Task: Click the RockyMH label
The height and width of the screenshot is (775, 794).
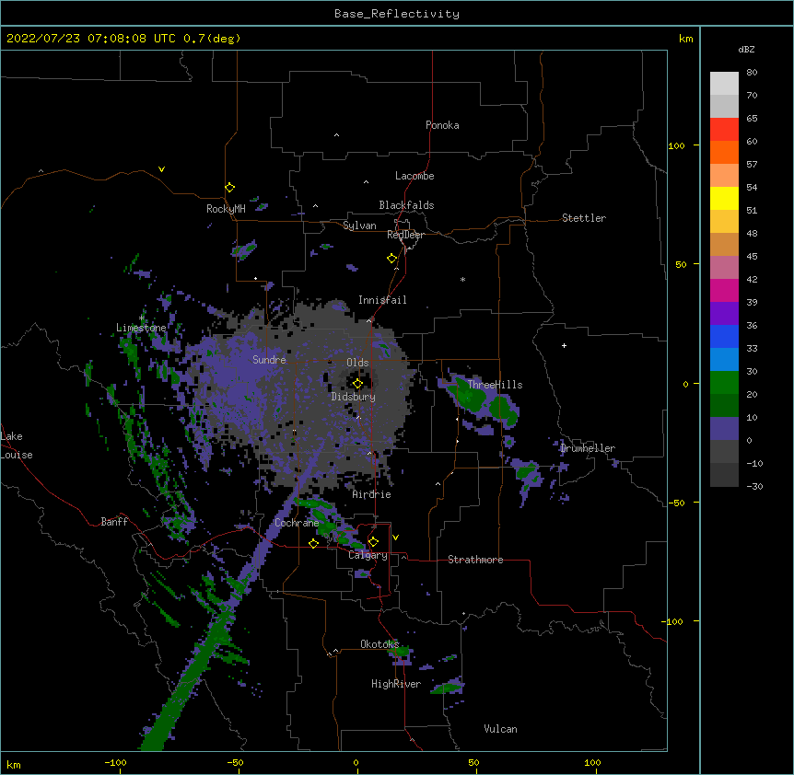Action: click(226, 209)
